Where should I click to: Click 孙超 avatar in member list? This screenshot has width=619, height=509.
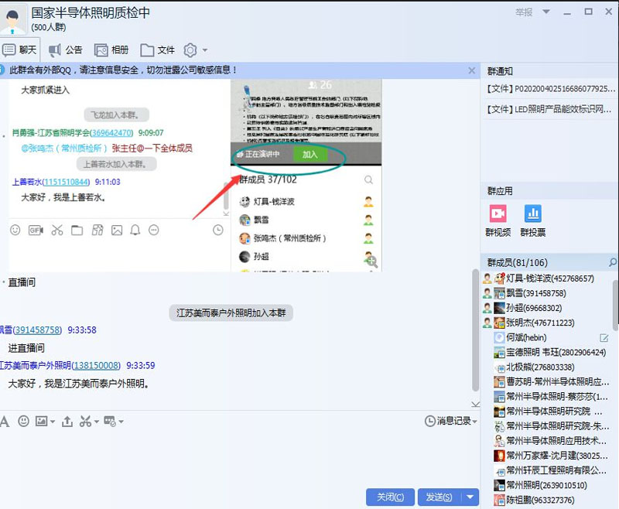pos(500,308)
